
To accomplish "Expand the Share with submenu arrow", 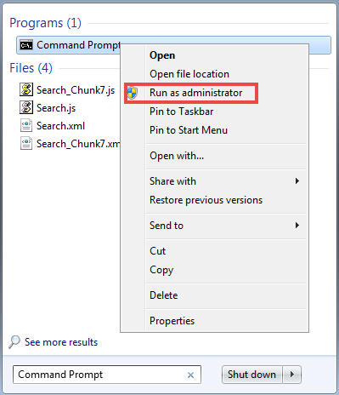I will 297,181.
